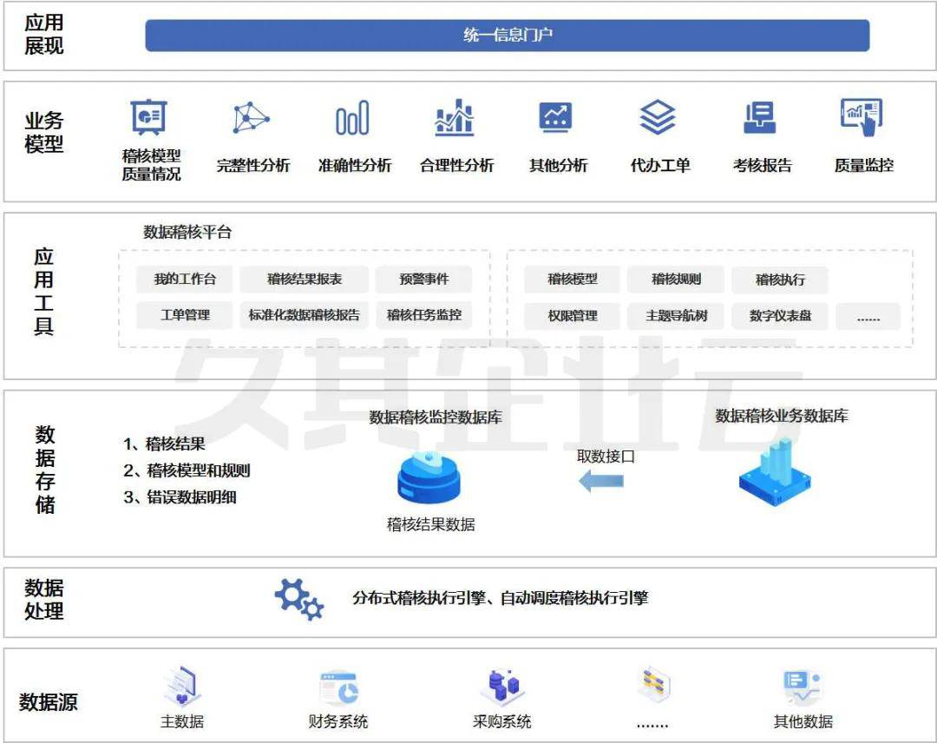This screenshot has width=937, height=743.
Task: Click the 业务模型 layer label
Action: 43,133
